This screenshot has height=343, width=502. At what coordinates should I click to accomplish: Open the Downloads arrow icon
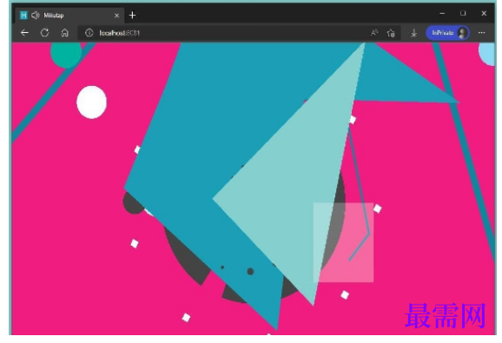point(413,33)
